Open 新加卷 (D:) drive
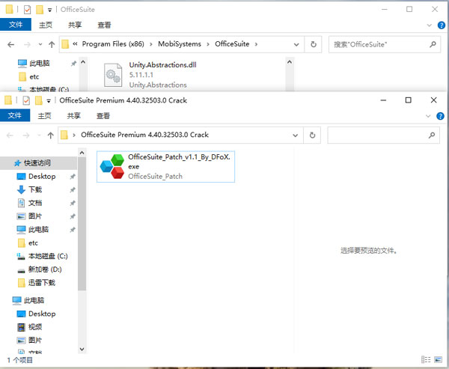The width and height of the screenshot is (449, 369). (45, 269)
